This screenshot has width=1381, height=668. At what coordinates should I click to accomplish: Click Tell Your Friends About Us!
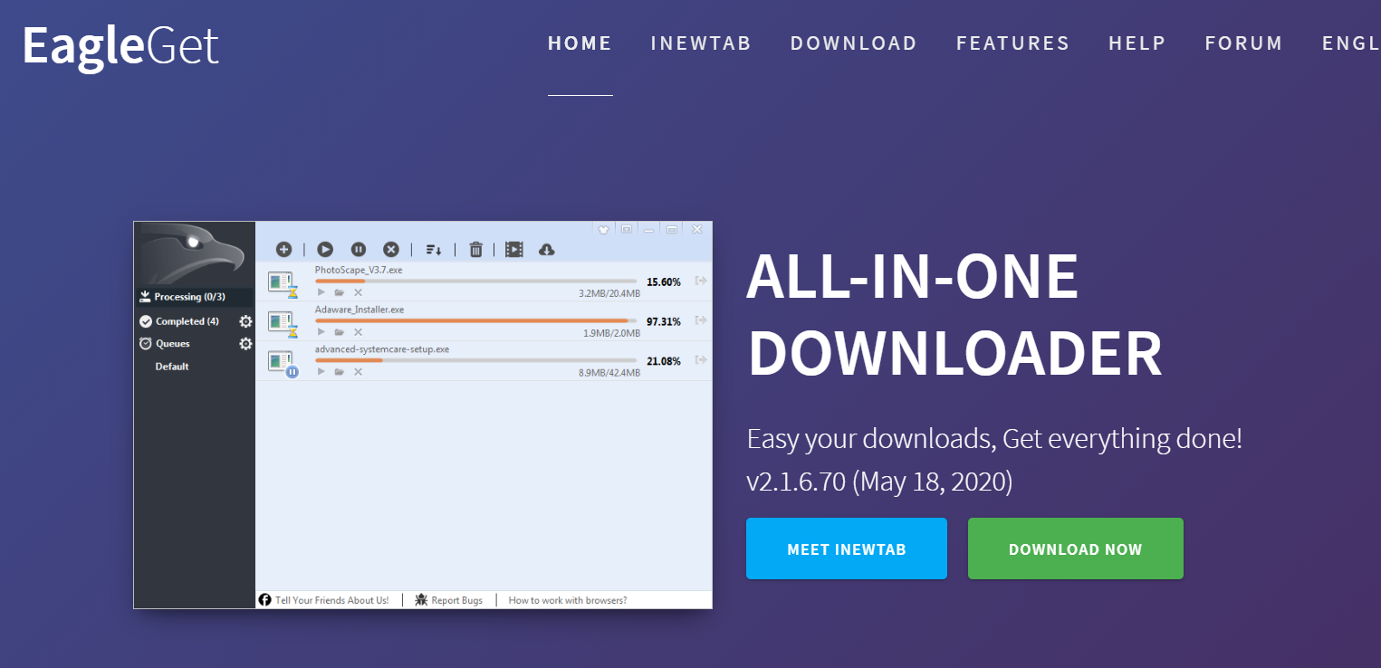point(331,600)
